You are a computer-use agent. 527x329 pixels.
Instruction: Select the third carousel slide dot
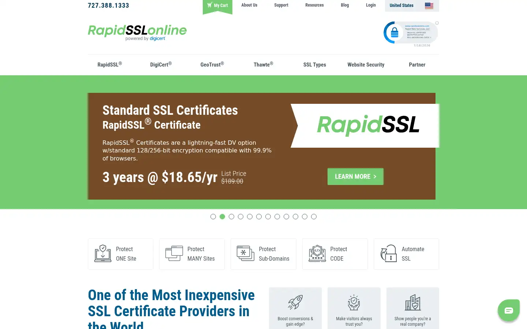[x=231, y=217]
